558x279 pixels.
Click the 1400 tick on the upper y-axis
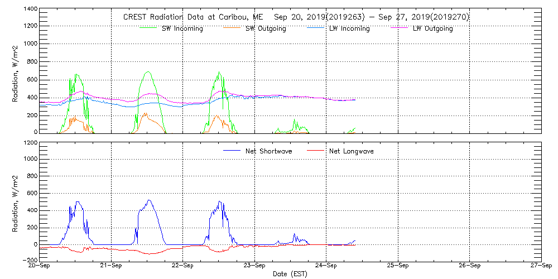pyautogui.click(x=31, y=9)
